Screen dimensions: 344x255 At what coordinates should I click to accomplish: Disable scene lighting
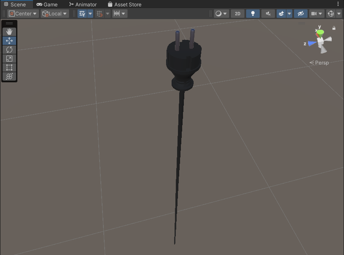pos(252,13)
